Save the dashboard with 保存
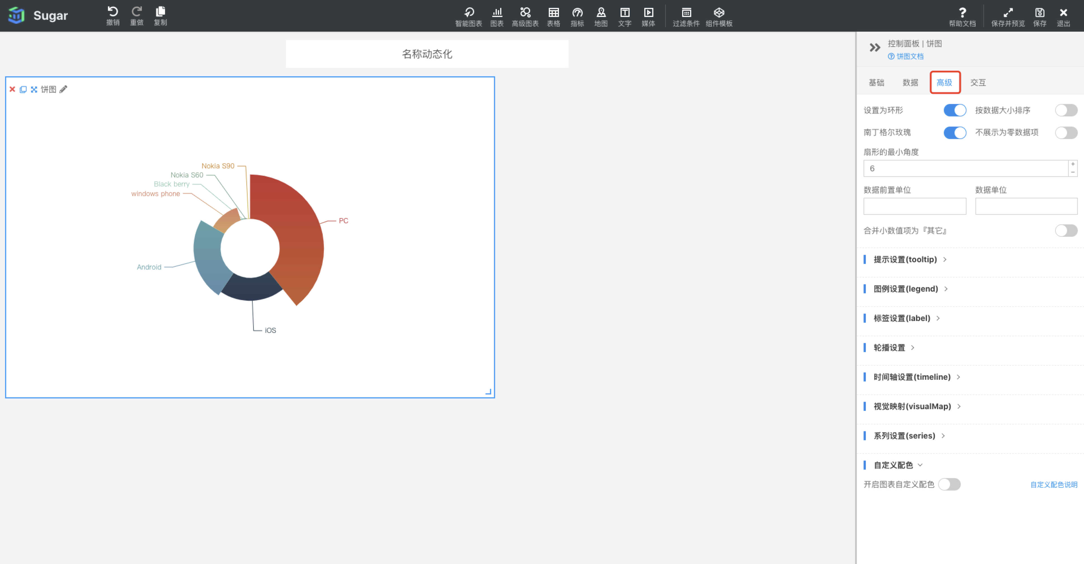The width and height of the screenshot is (1084, 564). [x=1040, y=17]
